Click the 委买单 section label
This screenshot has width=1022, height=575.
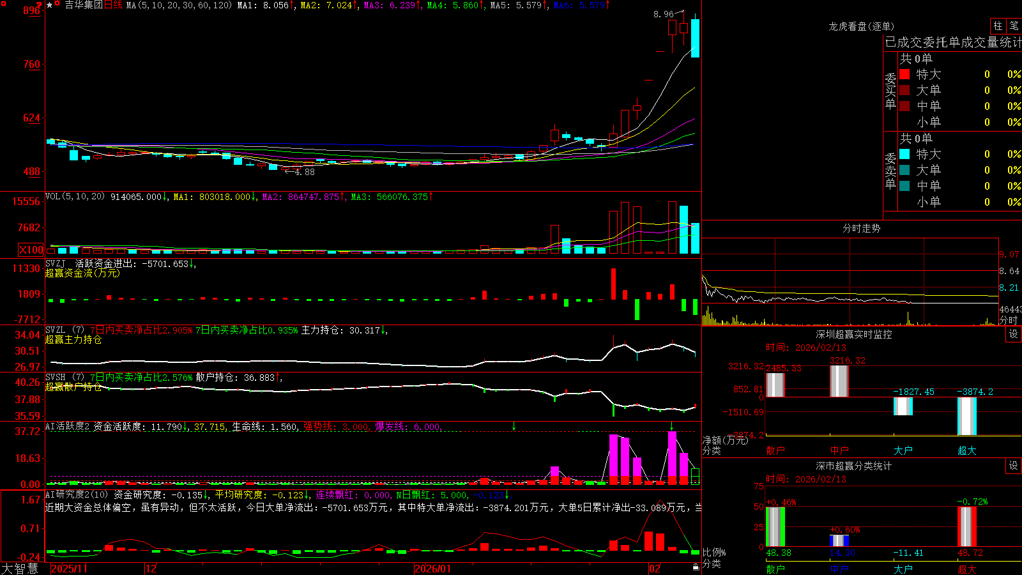coord(890,91)
